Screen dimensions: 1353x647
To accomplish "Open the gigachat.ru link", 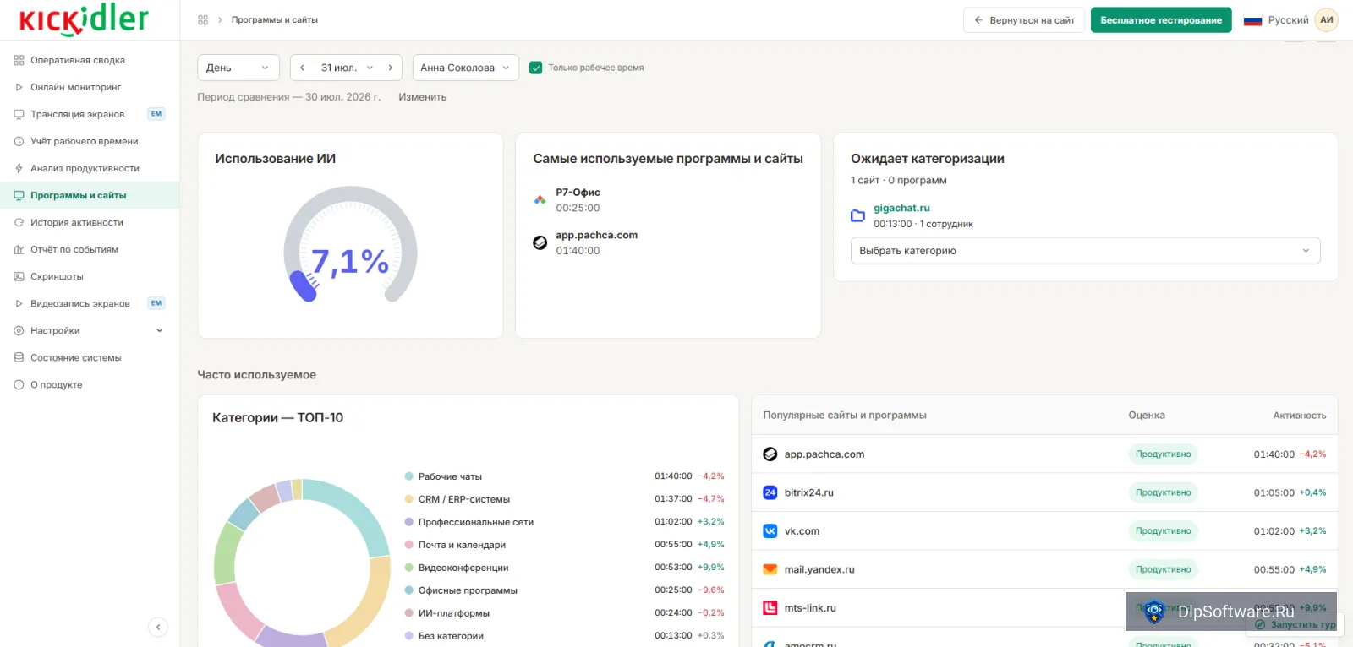I will [901, 208].
